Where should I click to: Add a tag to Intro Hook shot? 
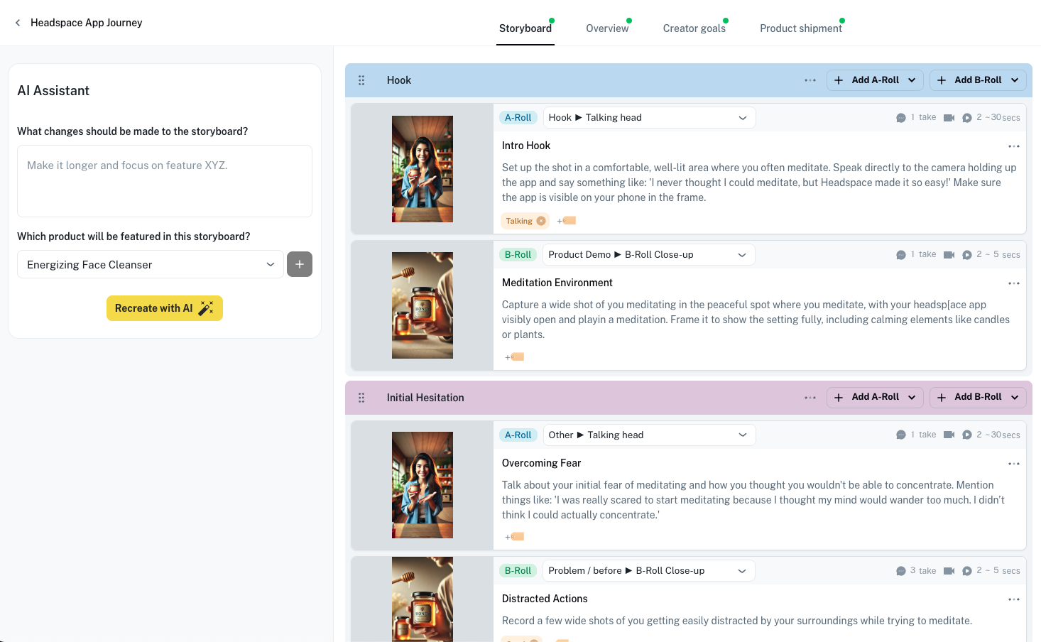pyautogui.click(x=567, y=221)
